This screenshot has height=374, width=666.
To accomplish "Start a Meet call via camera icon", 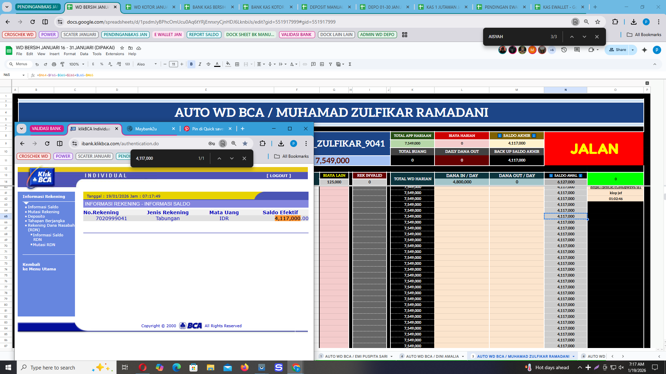I will (591, 50).
